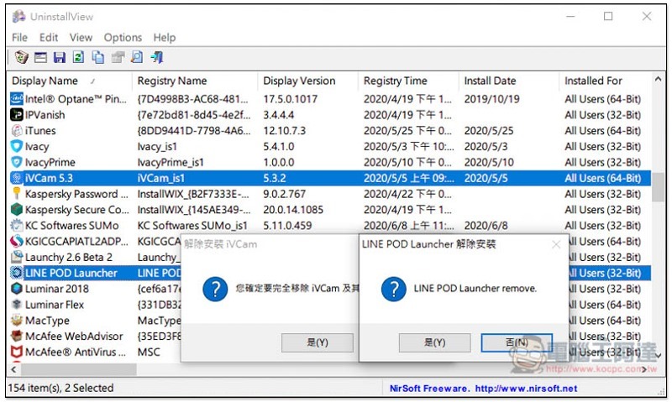Image resolution: width=672 pixels, height=402 pixels.
Task: Open the NirSoft website link
Action: point(526,389)
